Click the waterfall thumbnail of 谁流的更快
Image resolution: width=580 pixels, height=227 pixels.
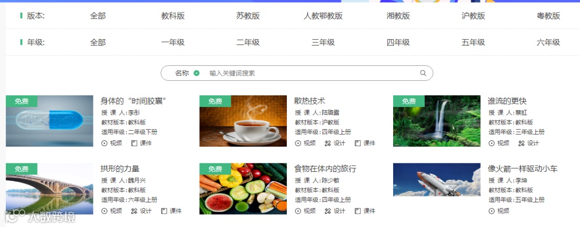[x=437, y=121]
